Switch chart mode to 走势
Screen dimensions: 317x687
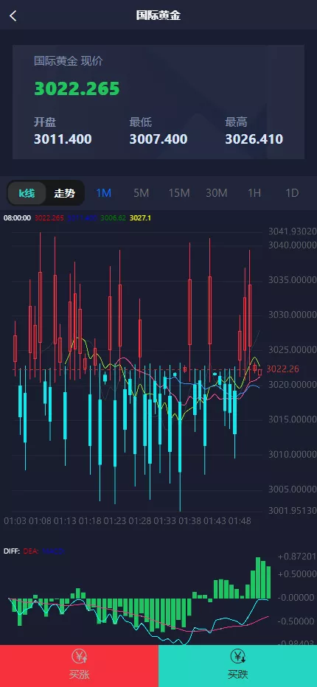tap(64, 193)
